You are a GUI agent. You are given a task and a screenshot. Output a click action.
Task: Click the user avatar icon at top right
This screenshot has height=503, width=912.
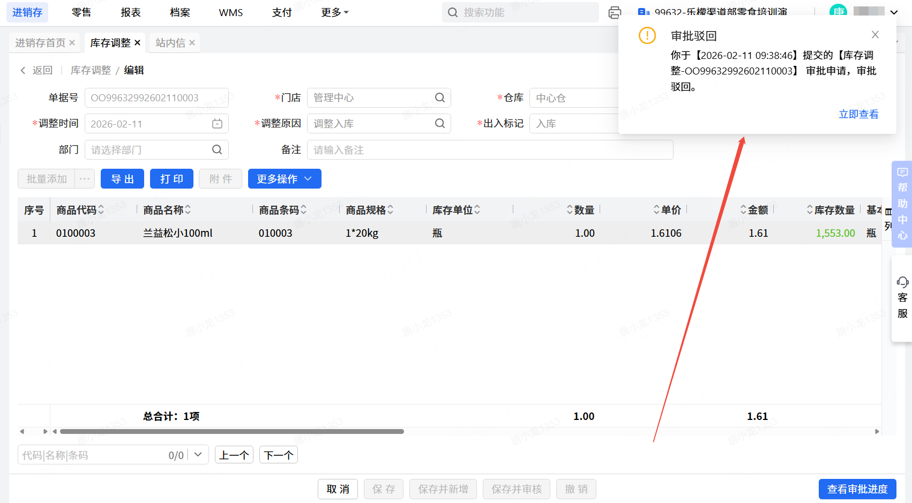[838, 12]
